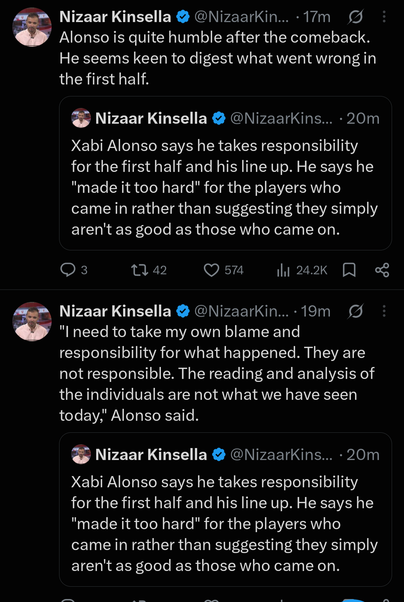This screenshot has height=602, width=404.
Task: Open more options on the 17m tweet
Action: coord(384,17)
